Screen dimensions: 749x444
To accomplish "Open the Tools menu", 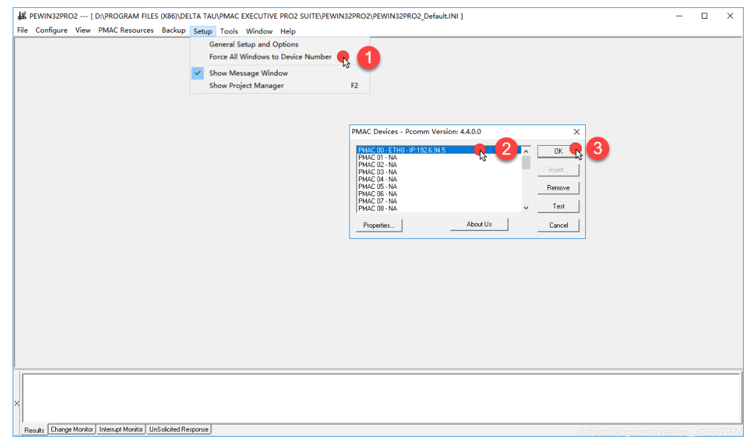I will coord(229,31).
